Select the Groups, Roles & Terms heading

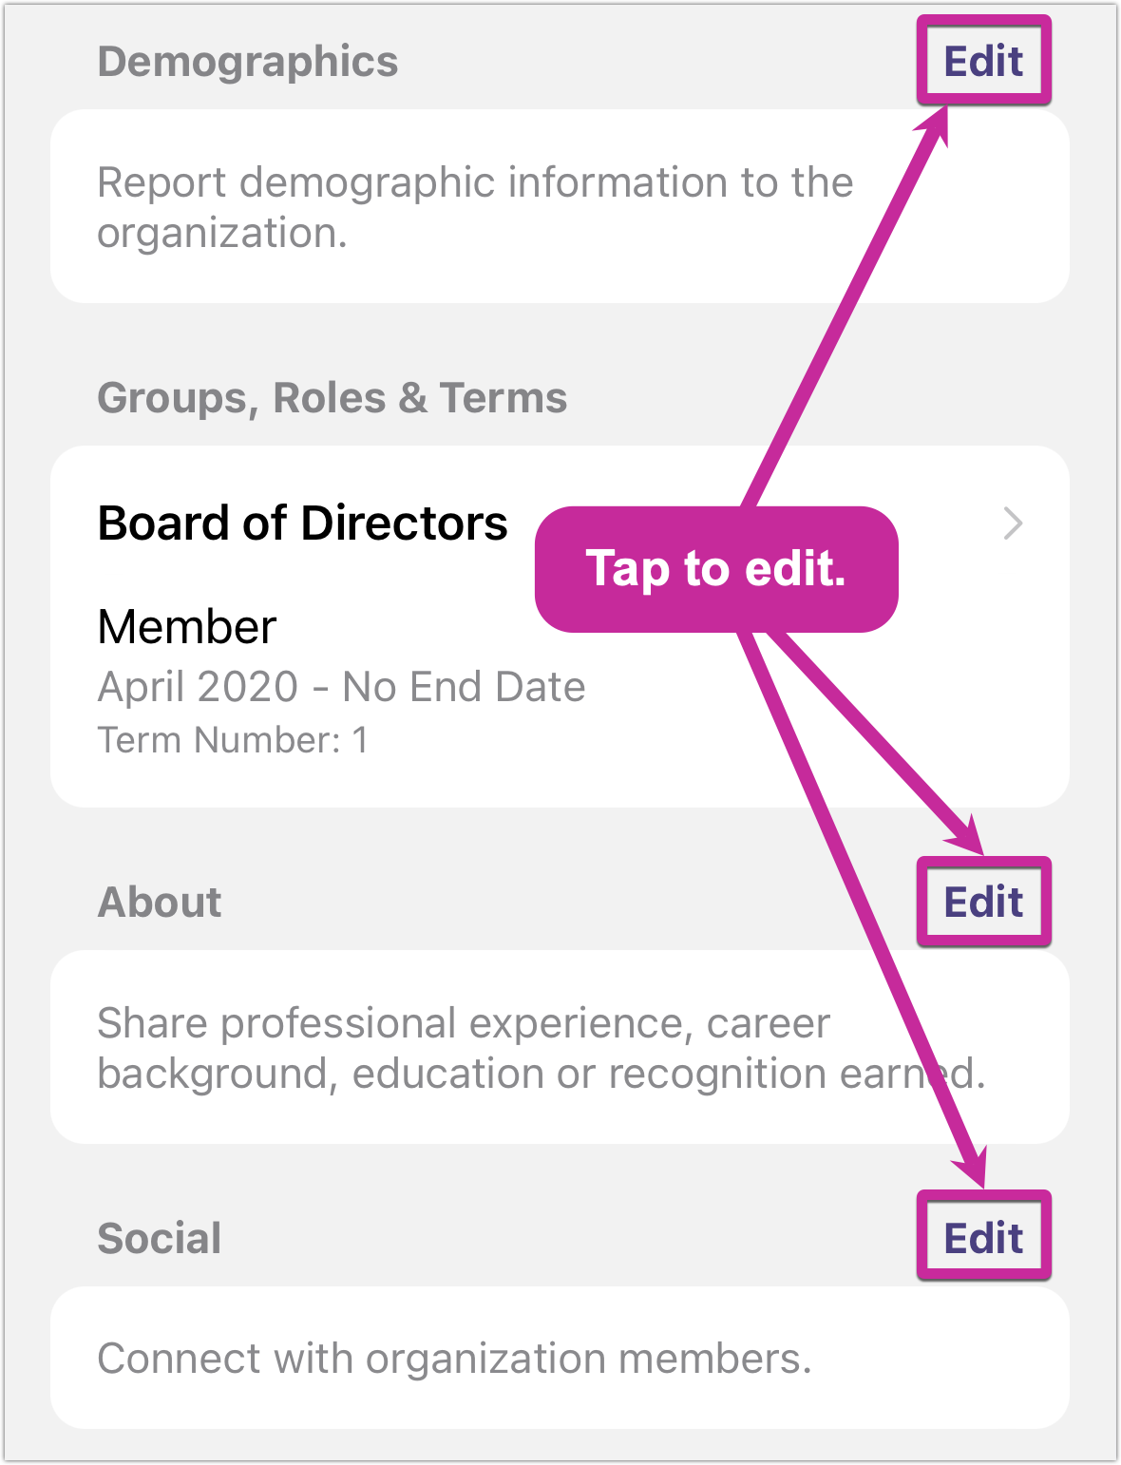pyautogui.click(x=332, y=398)
